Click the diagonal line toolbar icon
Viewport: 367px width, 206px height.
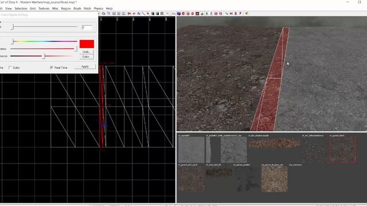pos(143,14)
